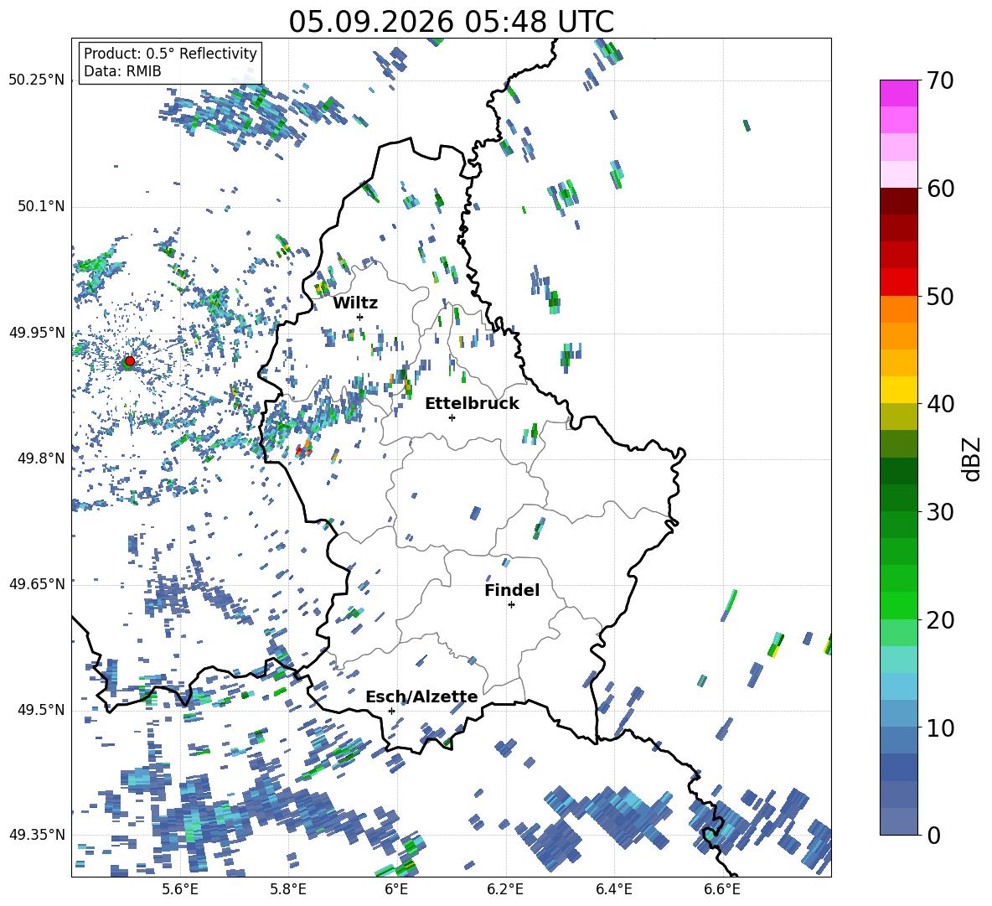Viewport: 992px width, 906px height.
Task: Click the timestamp title 05.09.2026 05:48 UTC
Action: pyautogui.click(x=451, y=22)
